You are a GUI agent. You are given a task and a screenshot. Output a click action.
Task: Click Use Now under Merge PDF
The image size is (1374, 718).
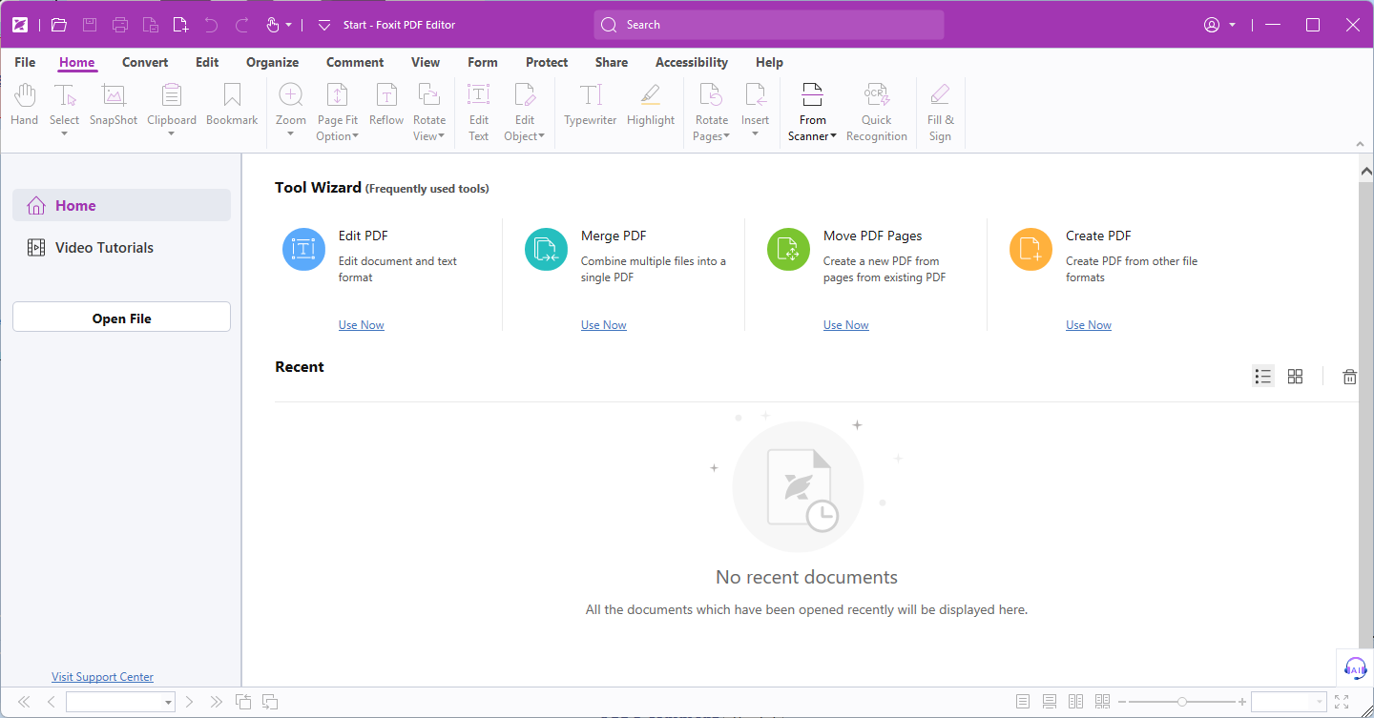pos(603,325)
